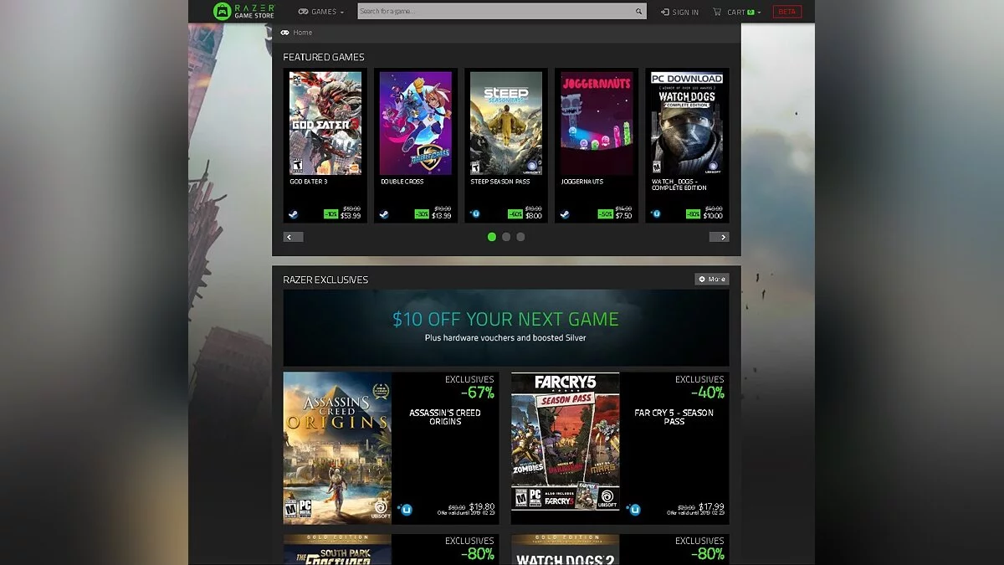Screen dimensions: 1004x565
Task: Click the ASSASSIN'S CREED ORIGINS title text
Action: 445,417
